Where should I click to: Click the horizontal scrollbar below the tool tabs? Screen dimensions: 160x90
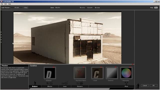(x=70, y=89)
